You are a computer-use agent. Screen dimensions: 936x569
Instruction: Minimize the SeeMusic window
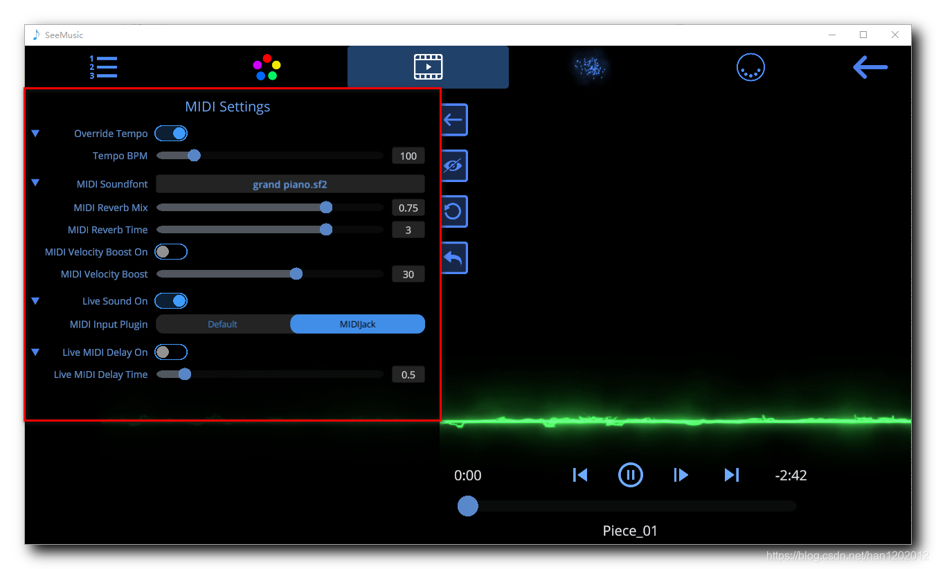832,35
